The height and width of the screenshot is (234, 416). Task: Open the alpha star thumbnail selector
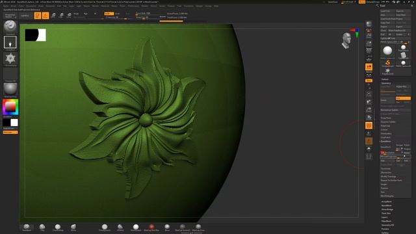pos(10,58)
